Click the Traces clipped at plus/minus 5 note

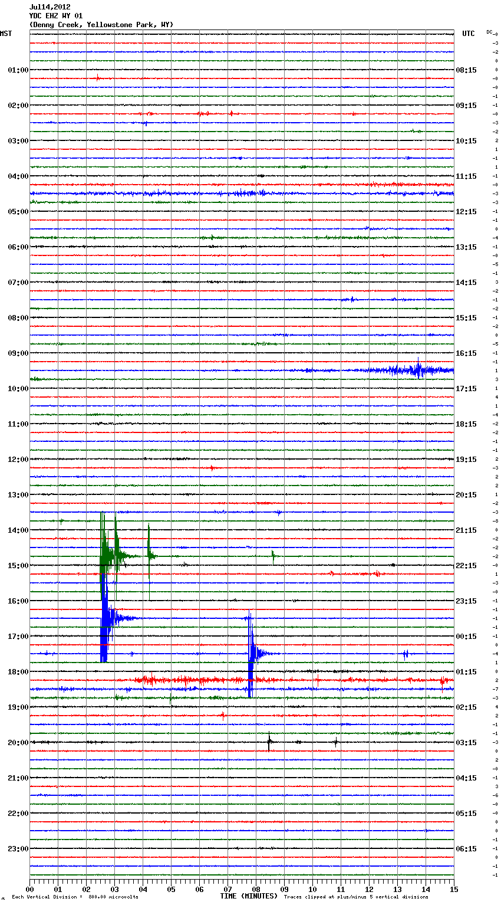tap(356, 897)
